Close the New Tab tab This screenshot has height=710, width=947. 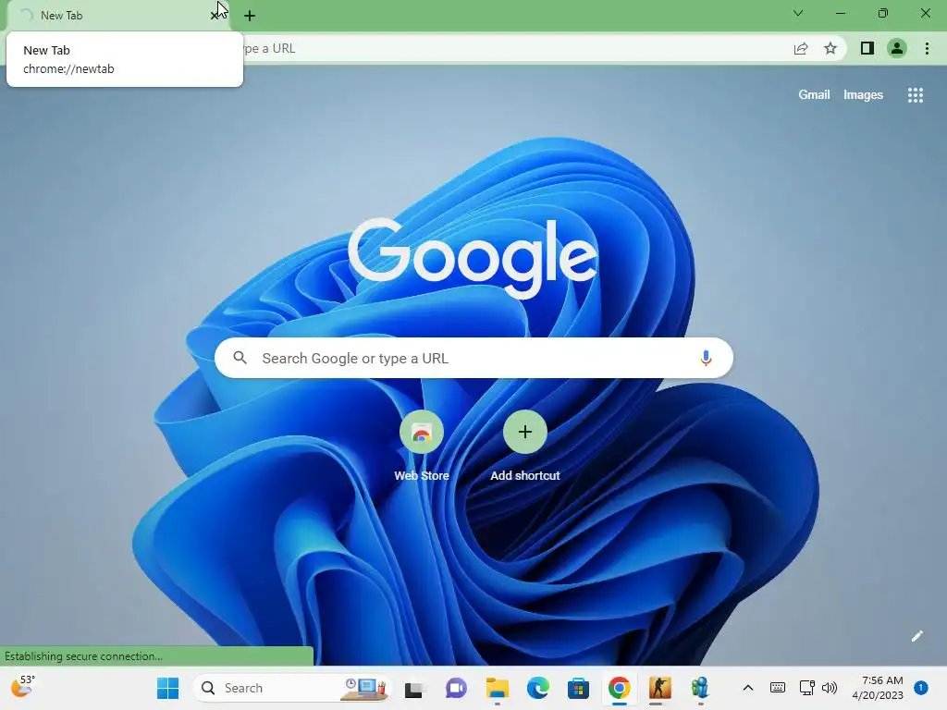point(215,16)
